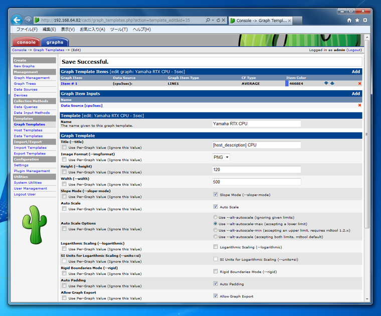Open New Graphs in sidebar
The image size is (381, 316).
coord(24,66)
